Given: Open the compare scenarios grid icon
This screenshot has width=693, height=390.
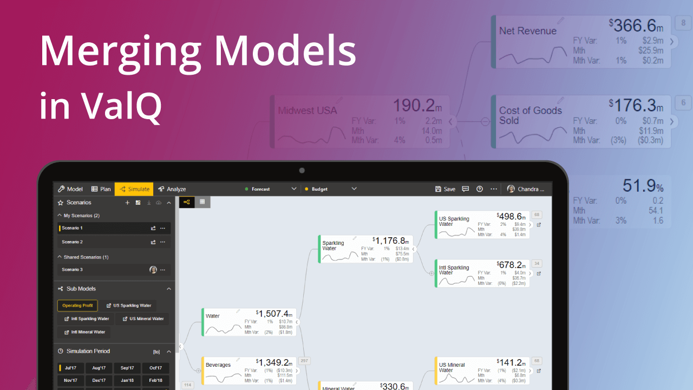Looking at the screenshot, I should click(138, 203).
